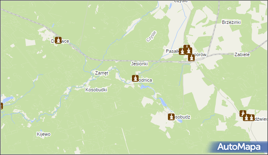Click the AutoMapa logo
The width and height of the screenshot is (268, 155).
pos(239,147)
